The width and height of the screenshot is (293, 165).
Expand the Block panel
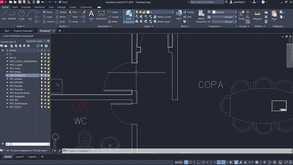[185, 27]
